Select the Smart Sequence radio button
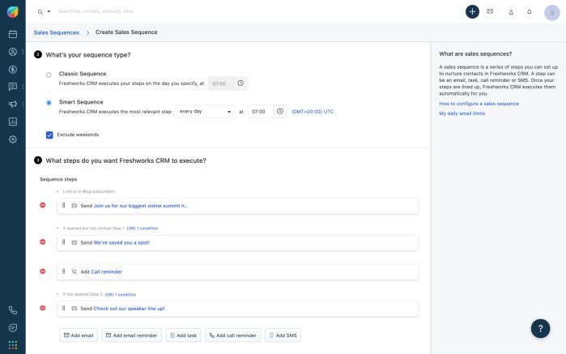Screen dimensions: 566x354 pyautogui.click(x=49, y=103)
